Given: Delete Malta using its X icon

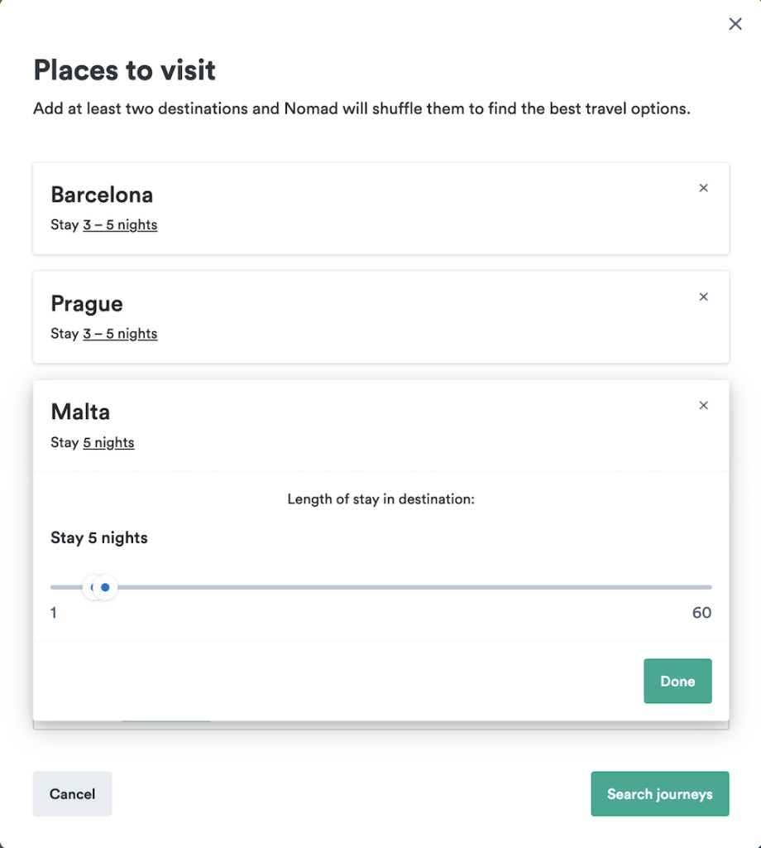Looking at the screenshot, I should point(704,405).
